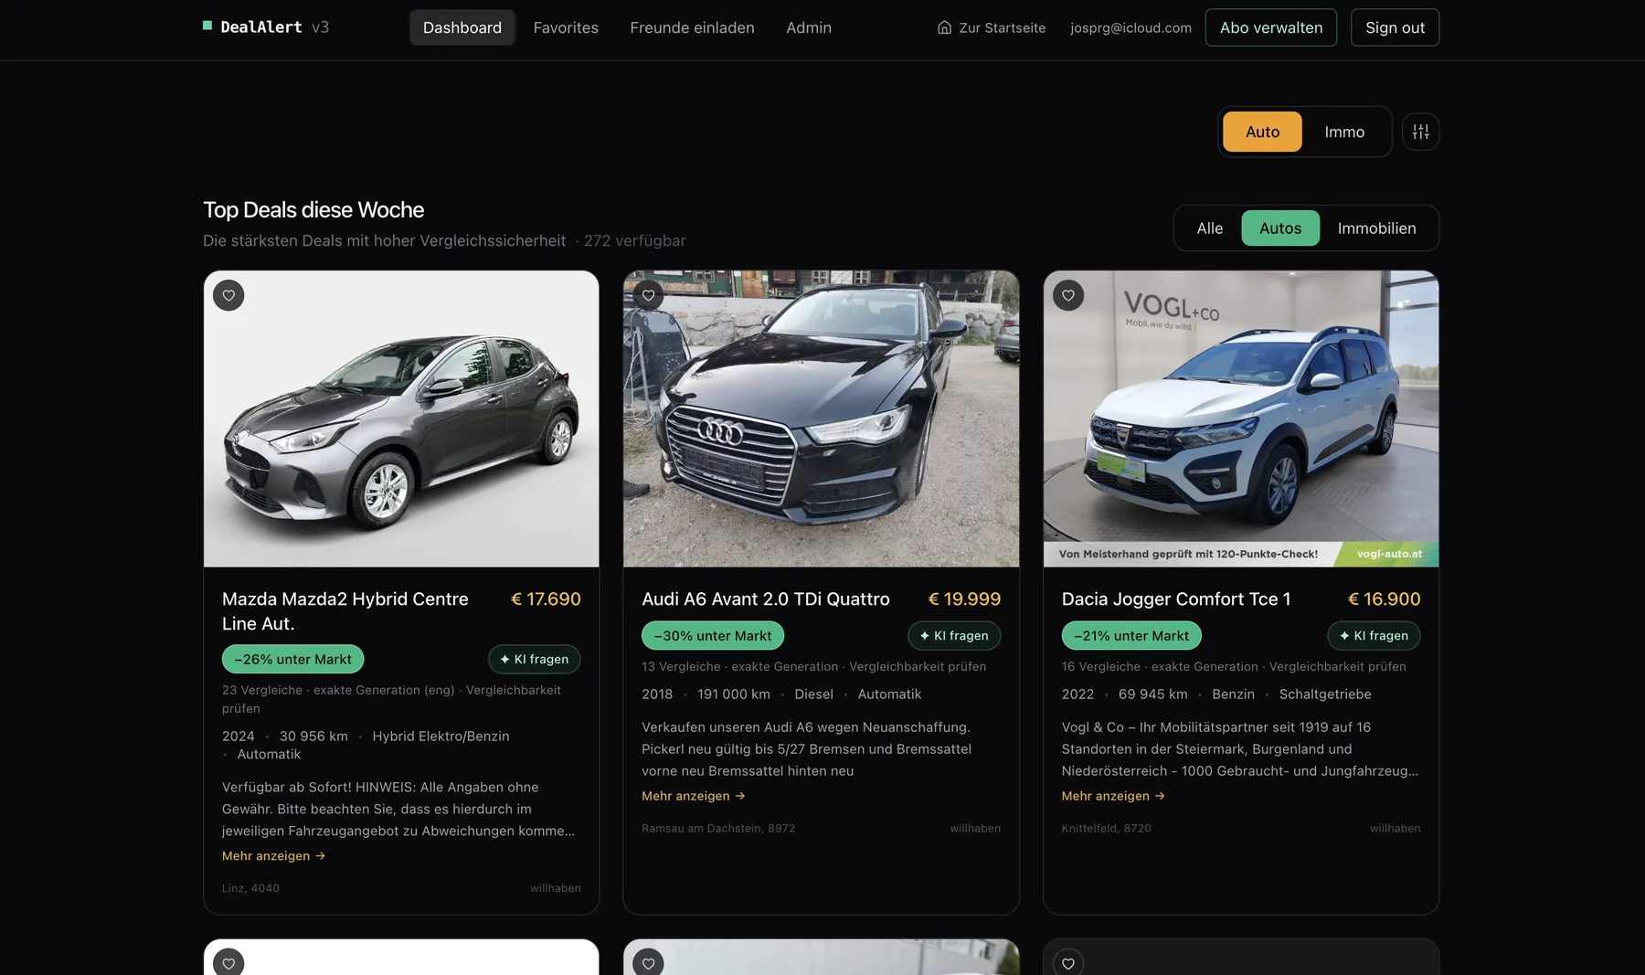Click the –21% unter Markt badge
Viewport: 1645px width, 975px height.
[1131, 635]
